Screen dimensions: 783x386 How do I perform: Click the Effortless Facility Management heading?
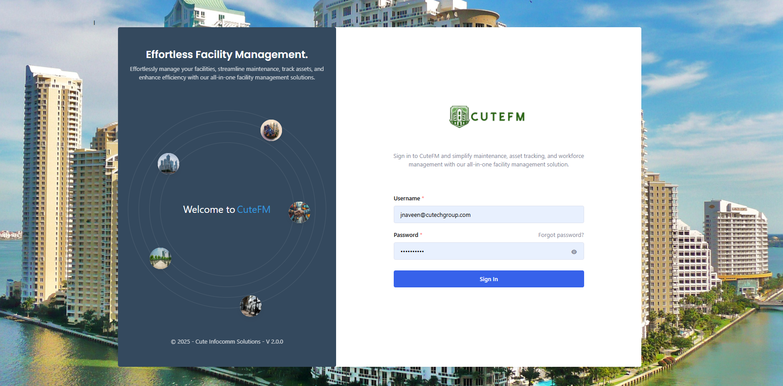pos(227,54)
